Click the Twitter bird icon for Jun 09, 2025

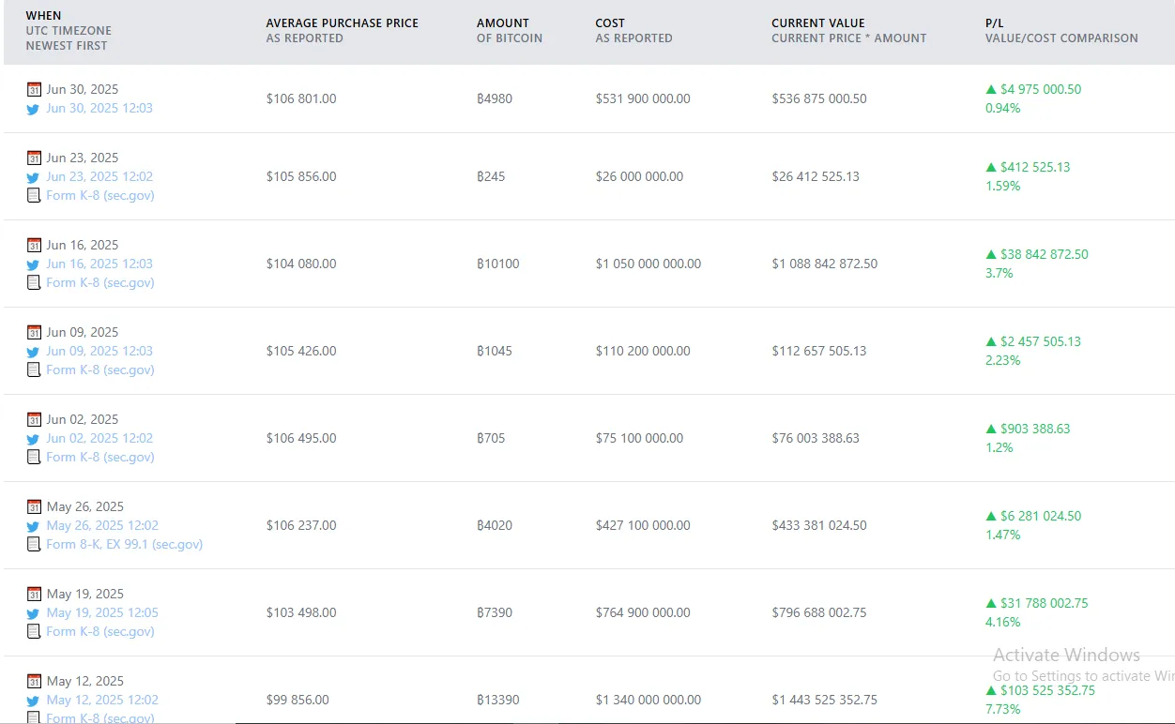tap(34, 352)
